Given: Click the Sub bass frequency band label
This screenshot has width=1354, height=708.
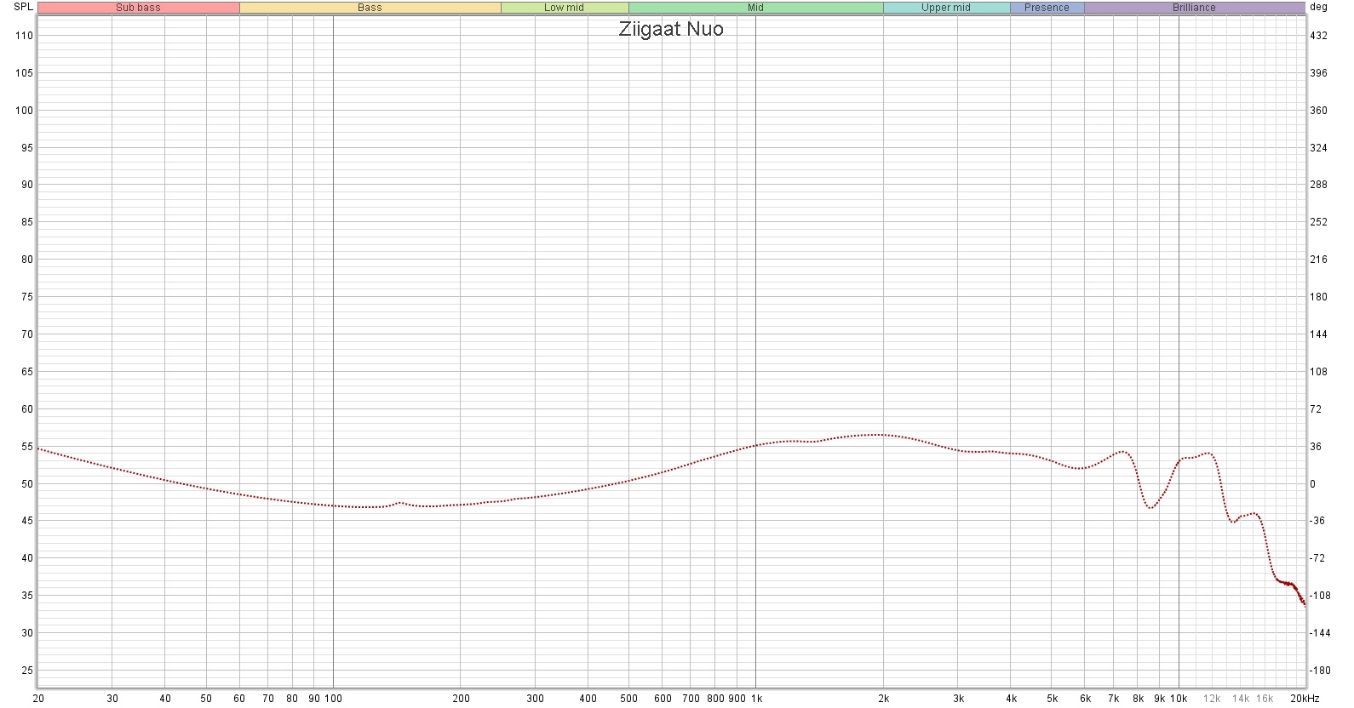Looking at the screenshot, I should pos(138,8).
